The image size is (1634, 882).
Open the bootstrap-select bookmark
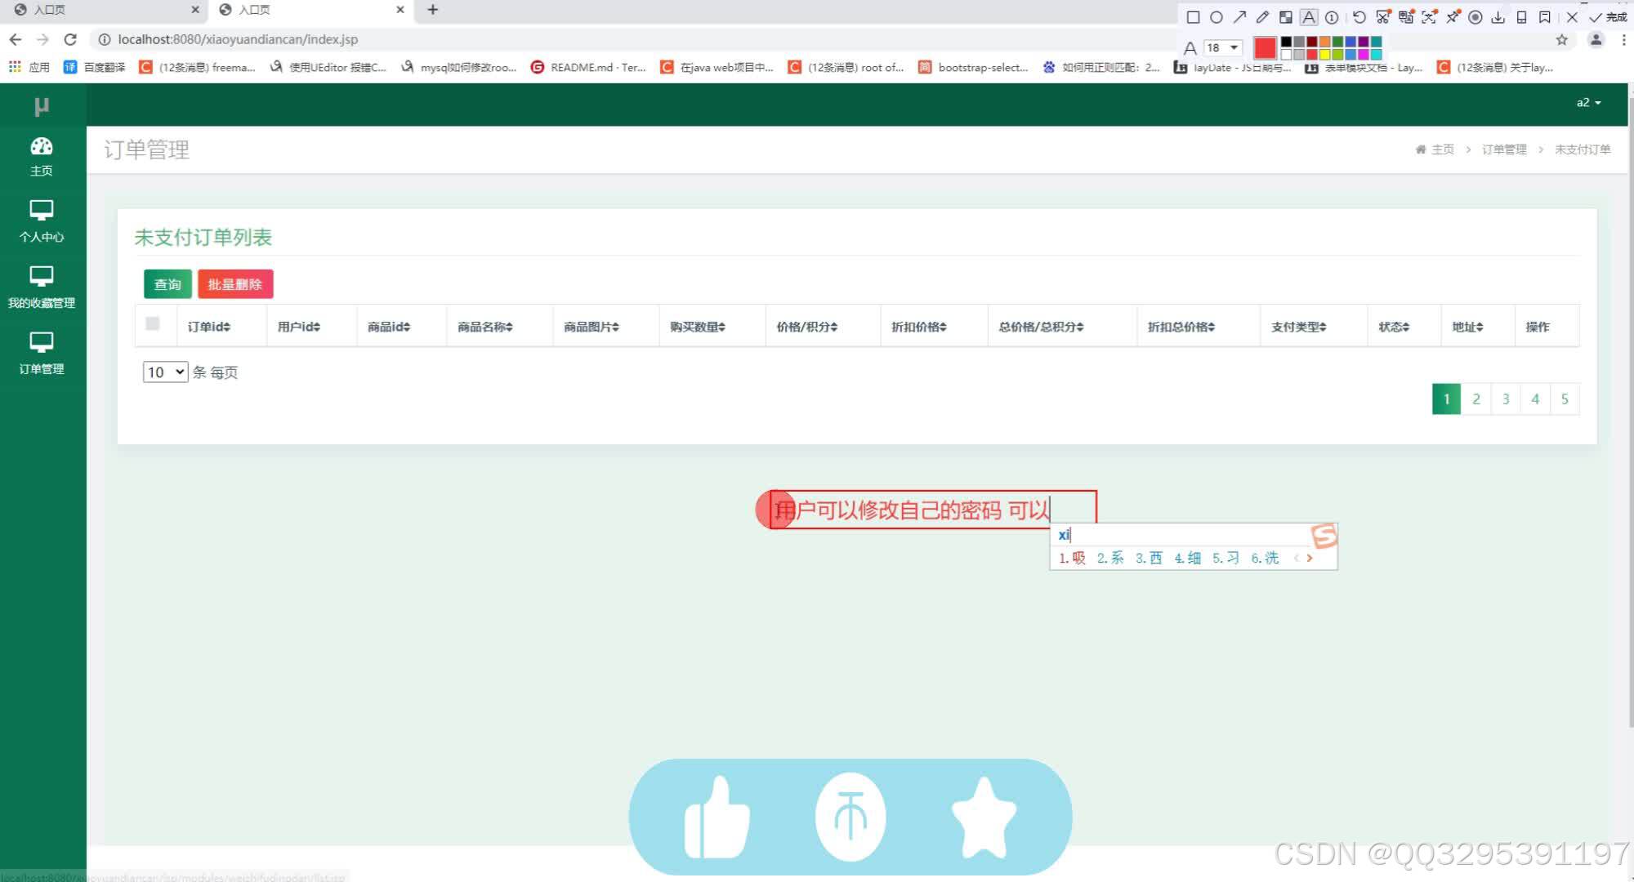coord(973,67)
